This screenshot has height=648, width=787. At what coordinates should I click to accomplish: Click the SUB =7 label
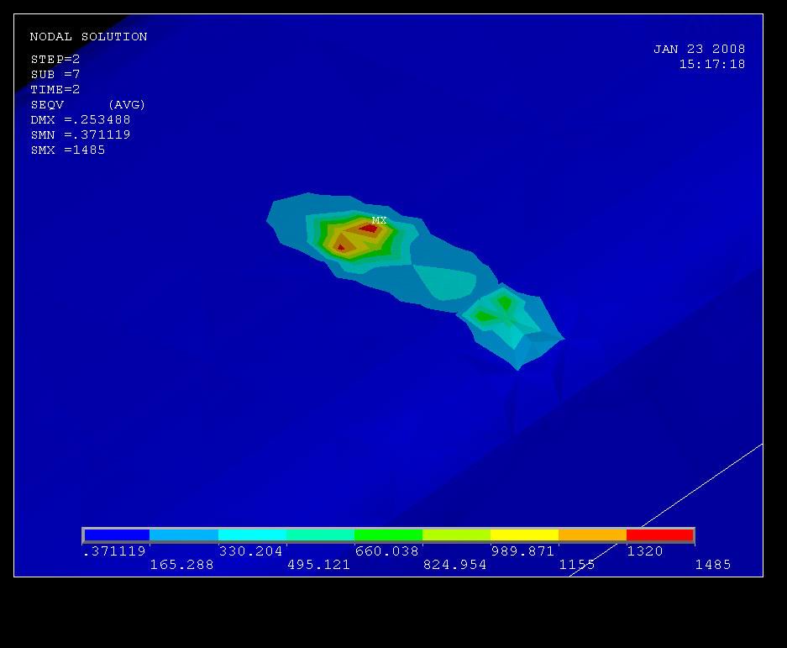(x=55, y=74)
